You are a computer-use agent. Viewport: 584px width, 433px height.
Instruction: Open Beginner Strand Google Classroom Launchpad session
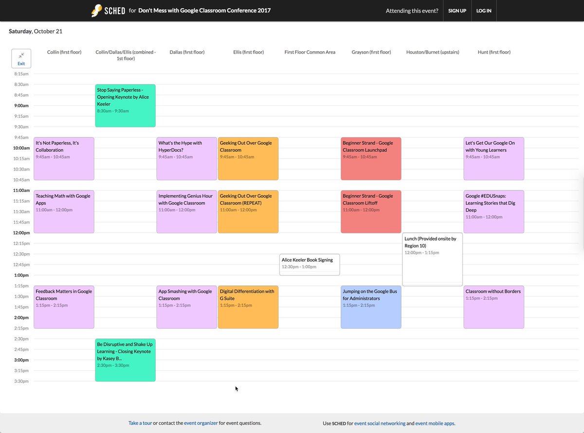371,159
